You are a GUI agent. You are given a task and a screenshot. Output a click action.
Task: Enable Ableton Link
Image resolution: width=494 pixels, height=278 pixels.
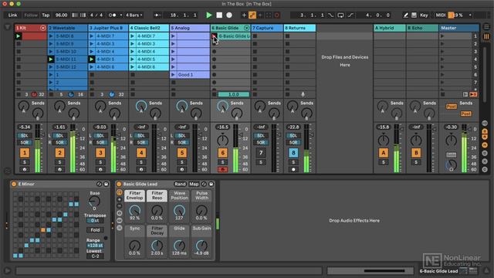click(12, 15)
